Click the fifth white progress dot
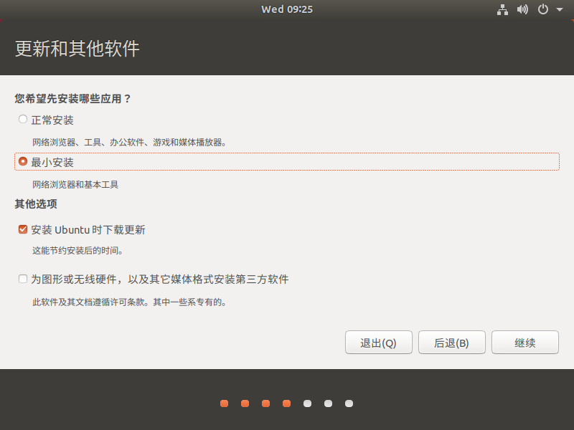The image size is (574, 430). (307, 403)
